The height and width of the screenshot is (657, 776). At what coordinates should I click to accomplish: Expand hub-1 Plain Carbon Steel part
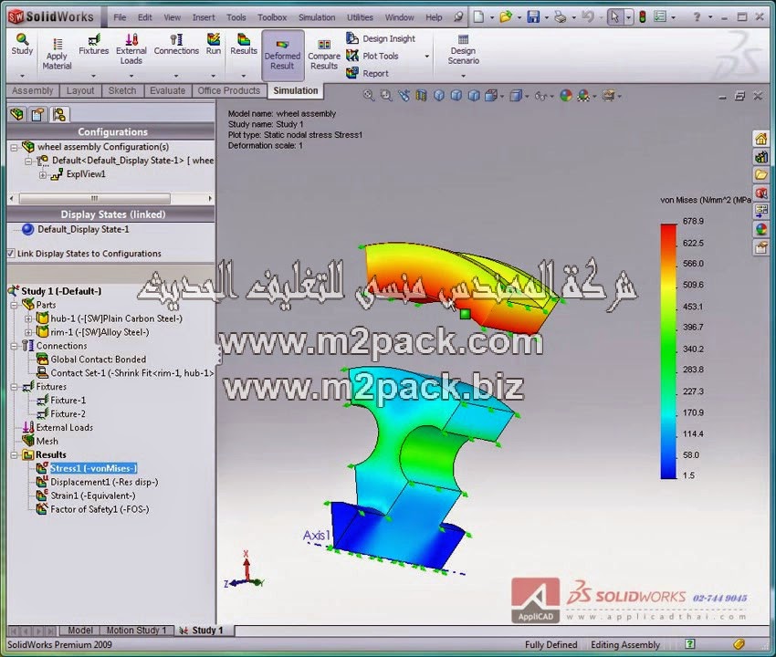tap(28, 318)
